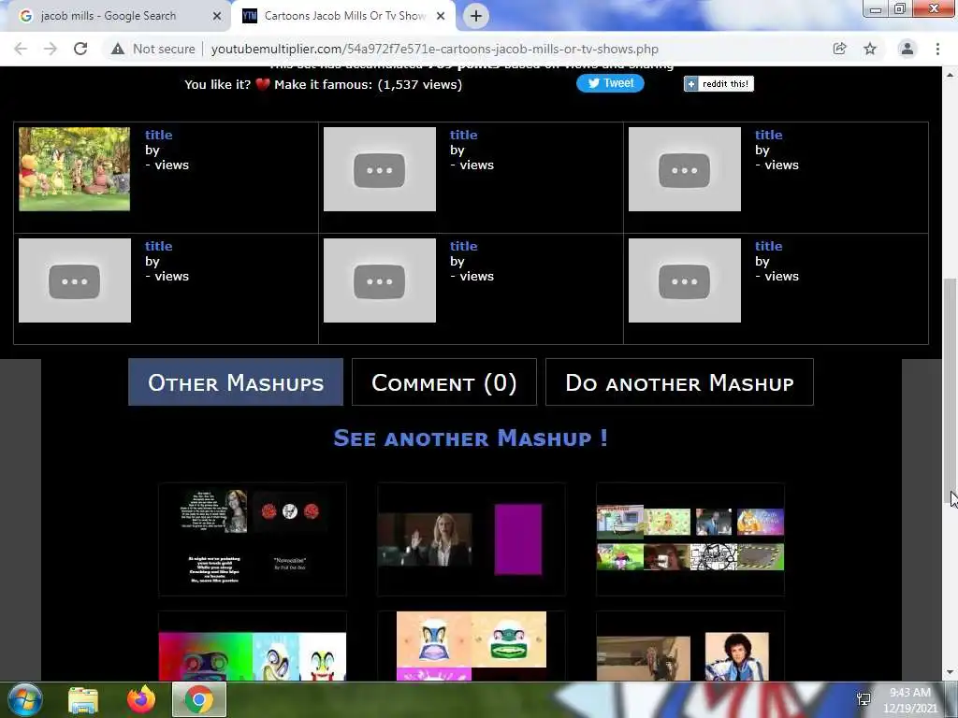The image size is (958, 718).
Task: Click the Not secure warning icon
Action: coord(118,49)
